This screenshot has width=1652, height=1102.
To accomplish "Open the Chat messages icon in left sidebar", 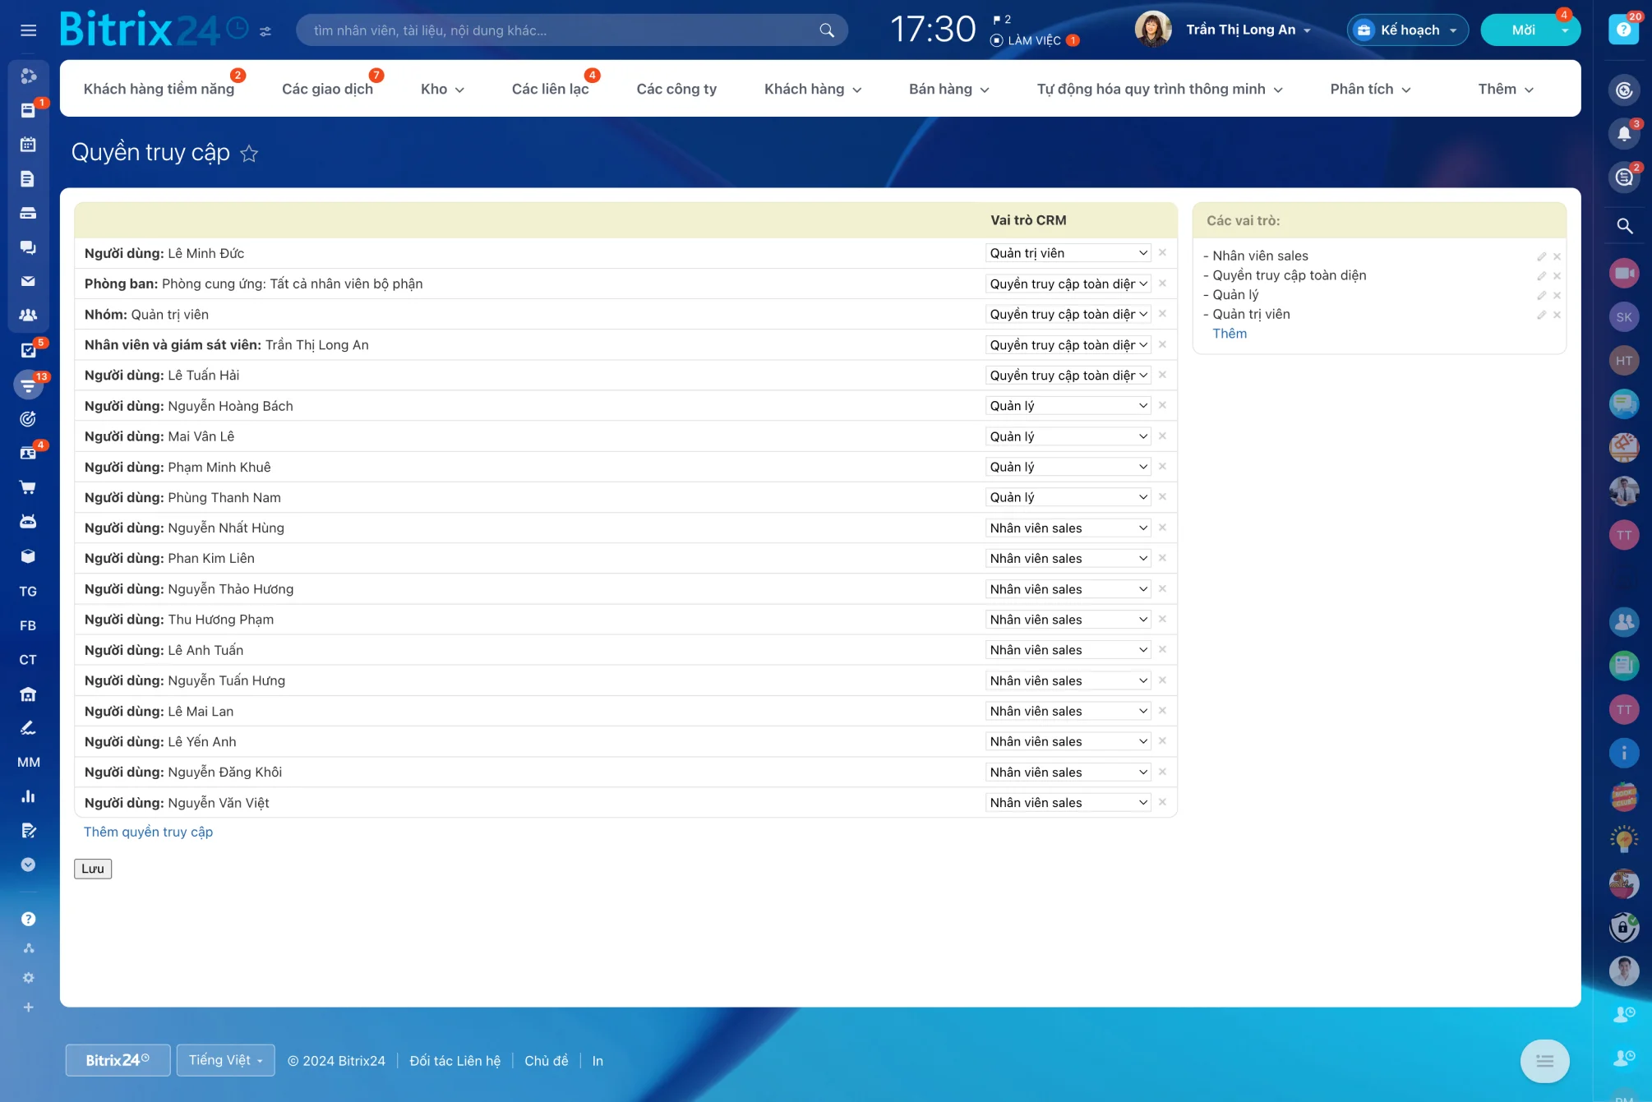I will coord(29,247).
